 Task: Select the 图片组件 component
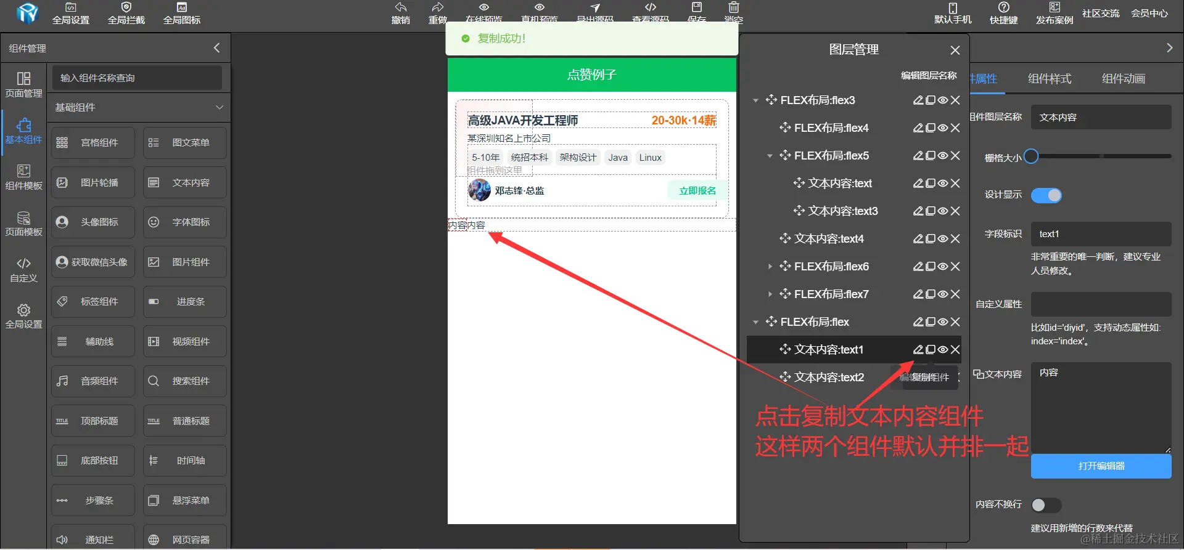pyautogui.click(x=185, y=262)
